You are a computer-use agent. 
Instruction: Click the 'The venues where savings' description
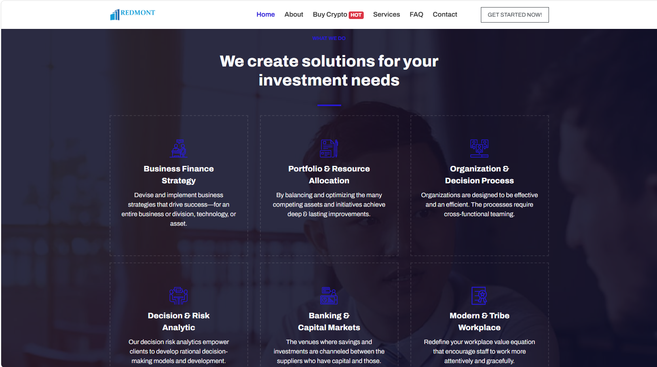coord(329,352)
